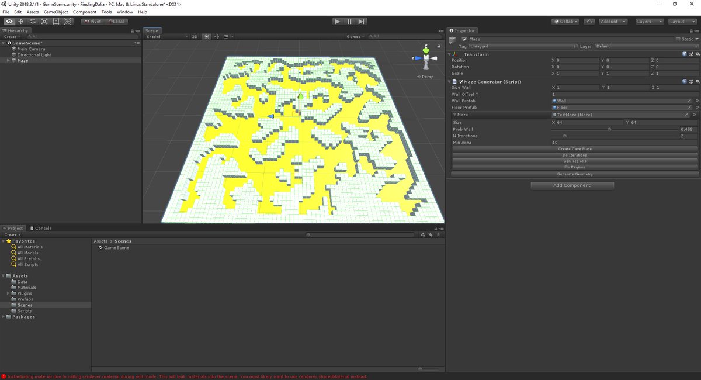The width and height of the screenshot is (701, 380).
Task: Search by type in Project panel
Action: tap(424, 234)
